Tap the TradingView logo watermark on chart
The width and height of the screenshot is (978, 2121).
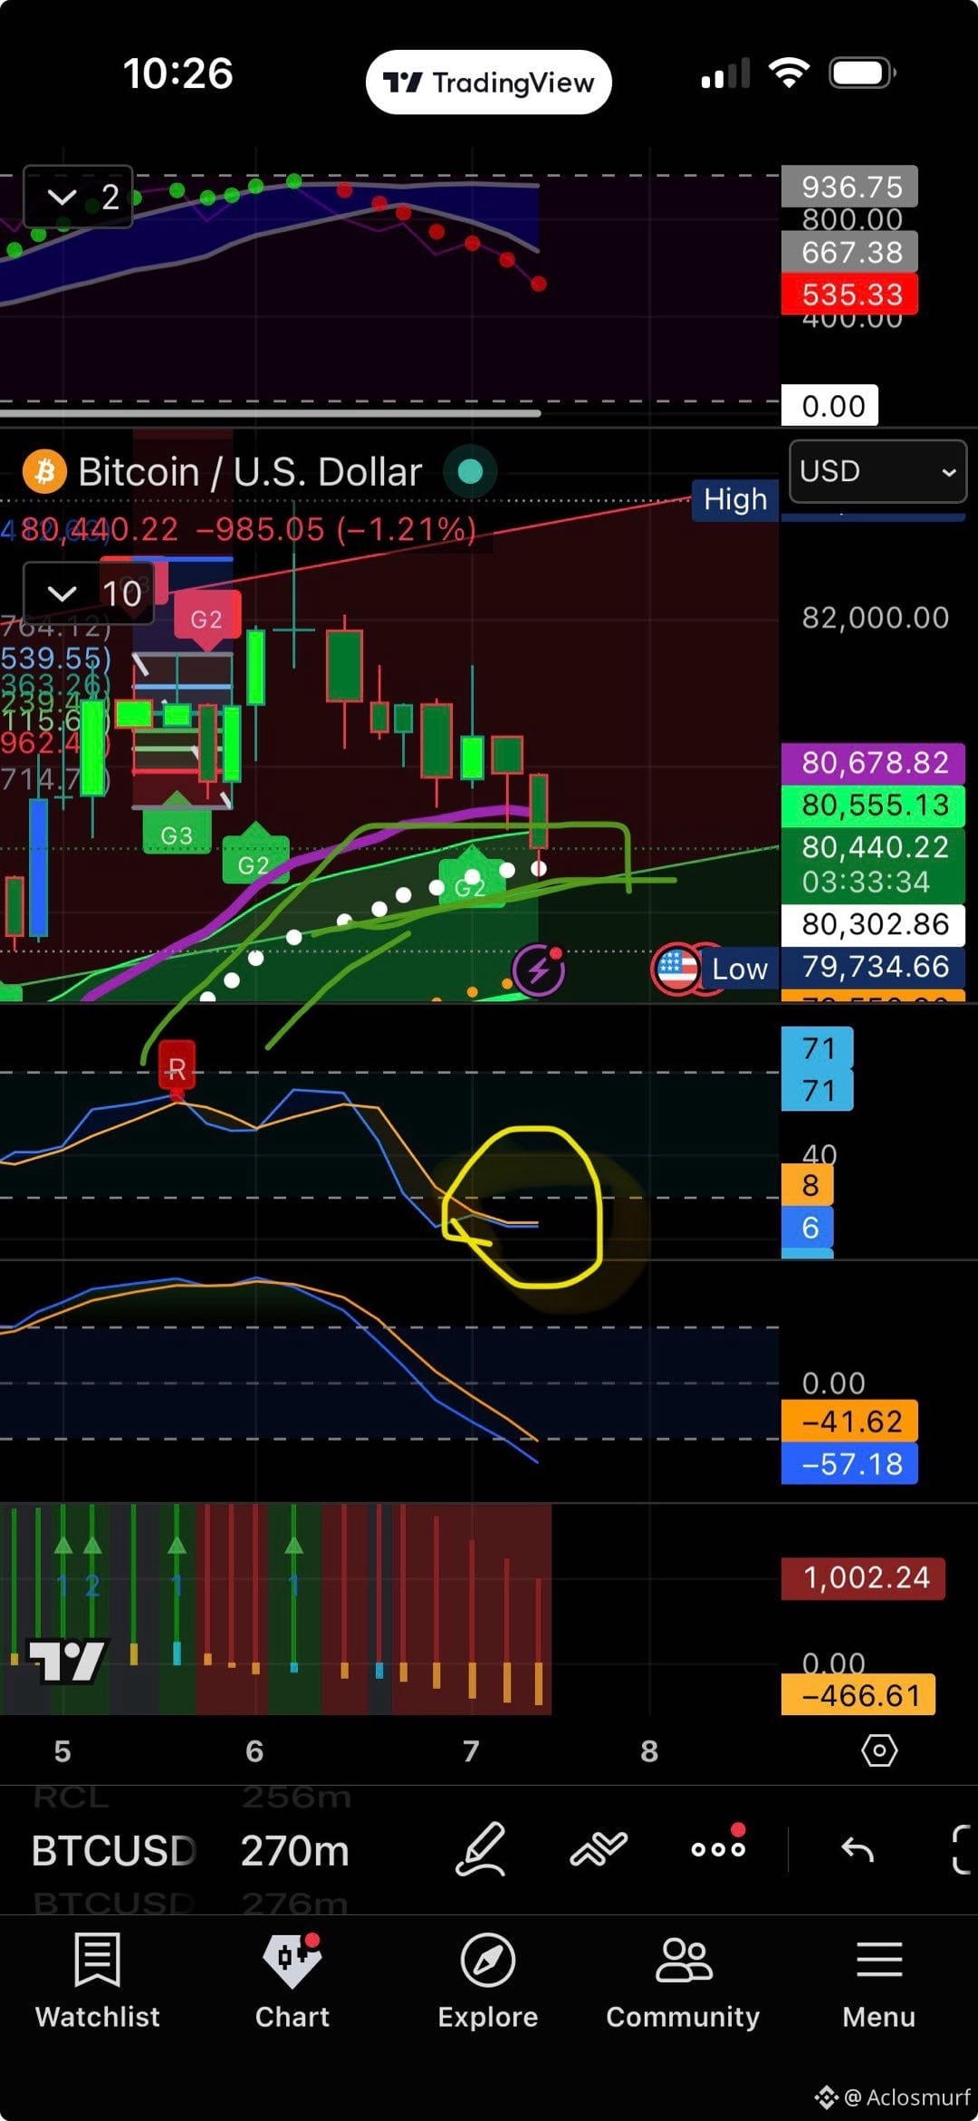[68, 1661]
